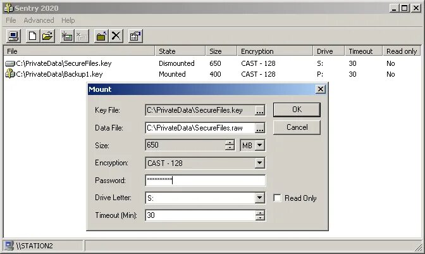This screenshot has height=254, width=425.
Task: Click the properties sheet toolbar icon
Action: click(x=135, y=36)
